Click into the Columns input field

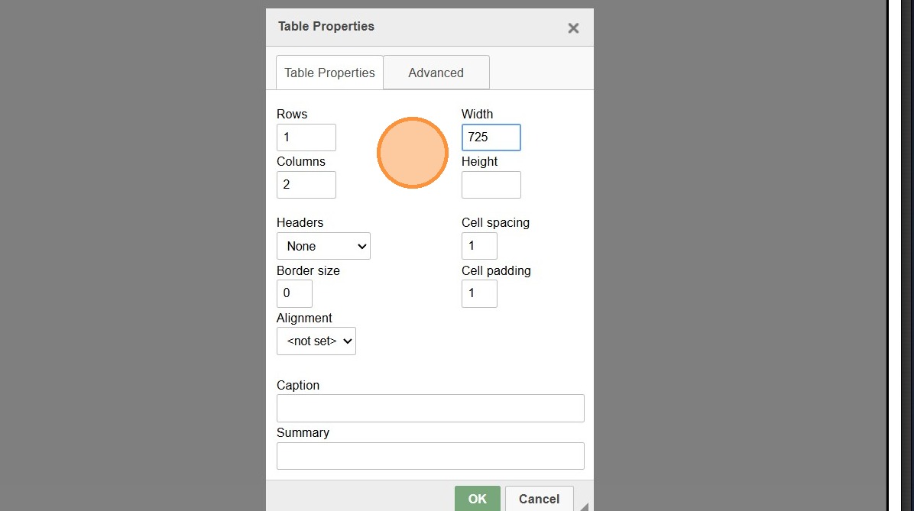coord(306,185)
